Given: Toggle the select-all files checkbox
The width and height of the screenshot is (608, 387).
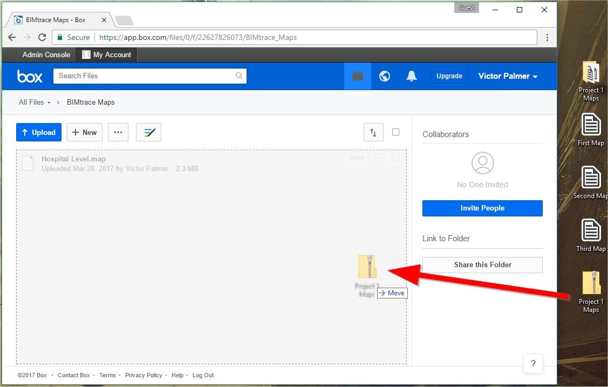Looking at the screenshot, I should pyautogui.click(x=395, y=132).
